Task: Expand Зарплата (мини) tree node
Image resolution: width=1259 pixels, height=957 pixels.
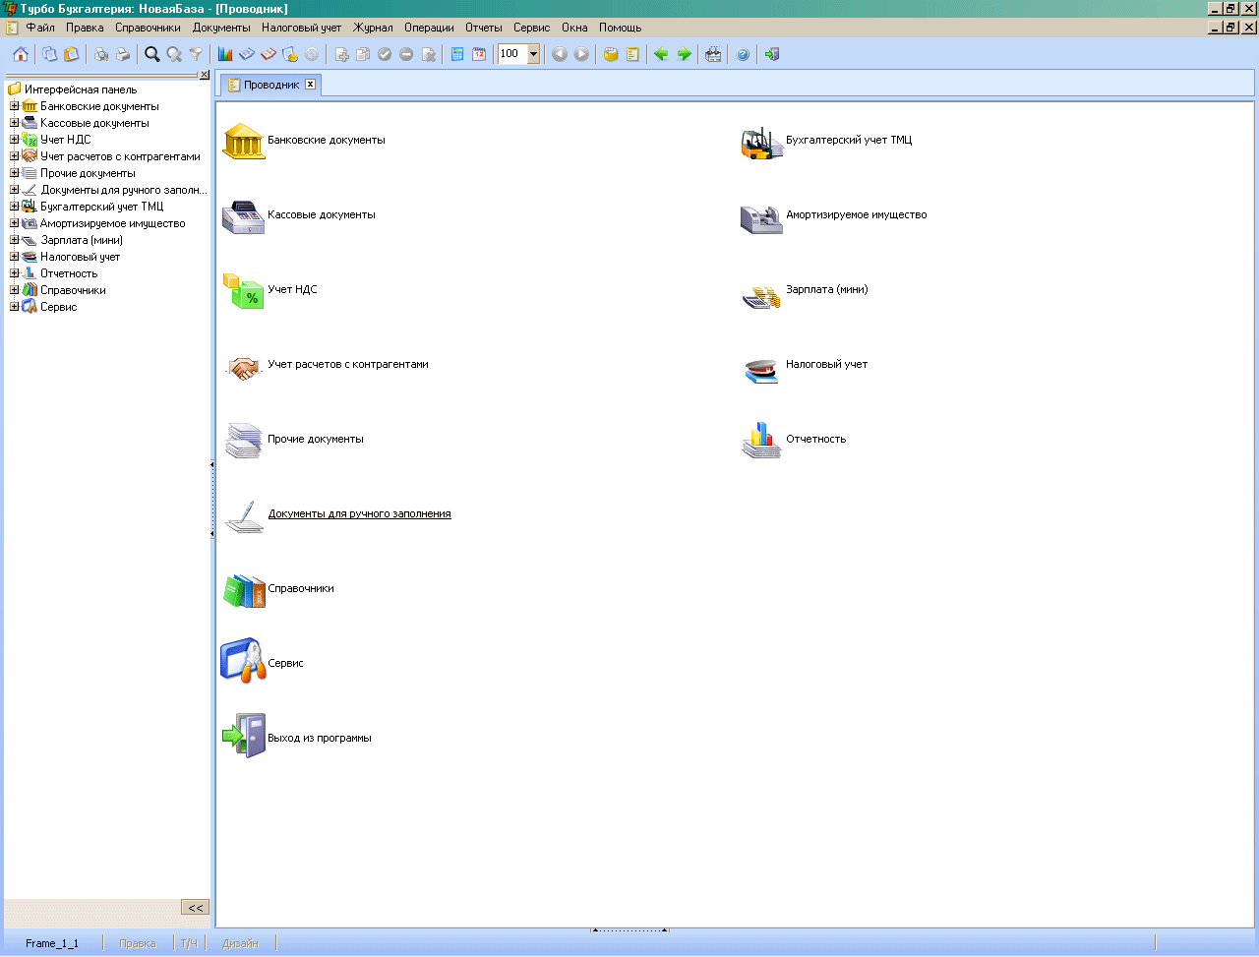Action: pyautogui.click(x=15, y=240)
